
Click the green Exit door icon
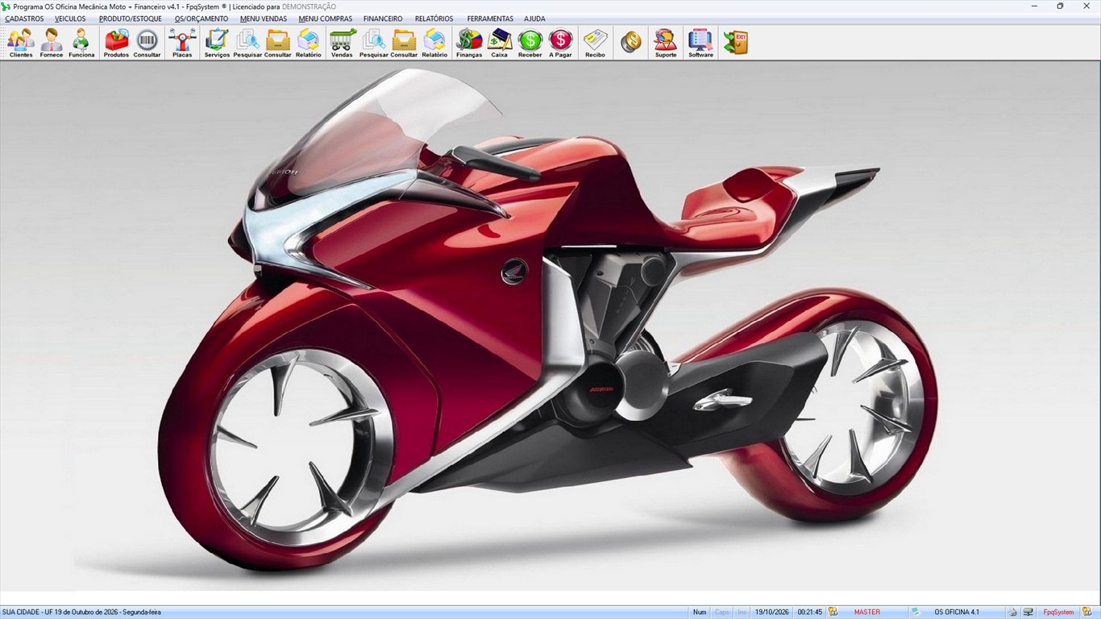(736, 42)
